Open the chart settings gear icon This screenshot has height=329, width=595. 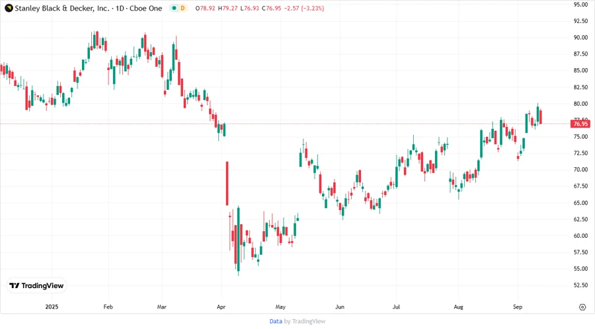tap(582, 307)
